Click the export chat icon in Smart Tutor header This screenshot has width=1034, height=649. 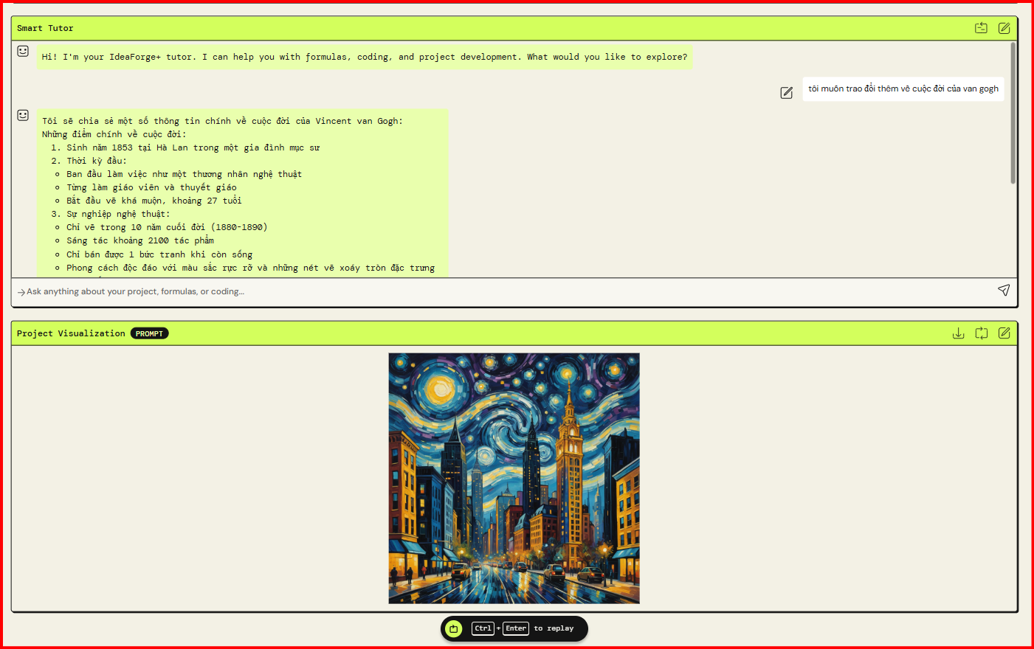(x=981, y=28)
